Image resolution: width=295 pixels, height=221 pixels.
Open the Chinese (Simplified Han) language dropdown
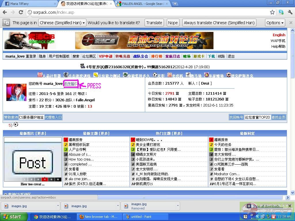[62, 23]
